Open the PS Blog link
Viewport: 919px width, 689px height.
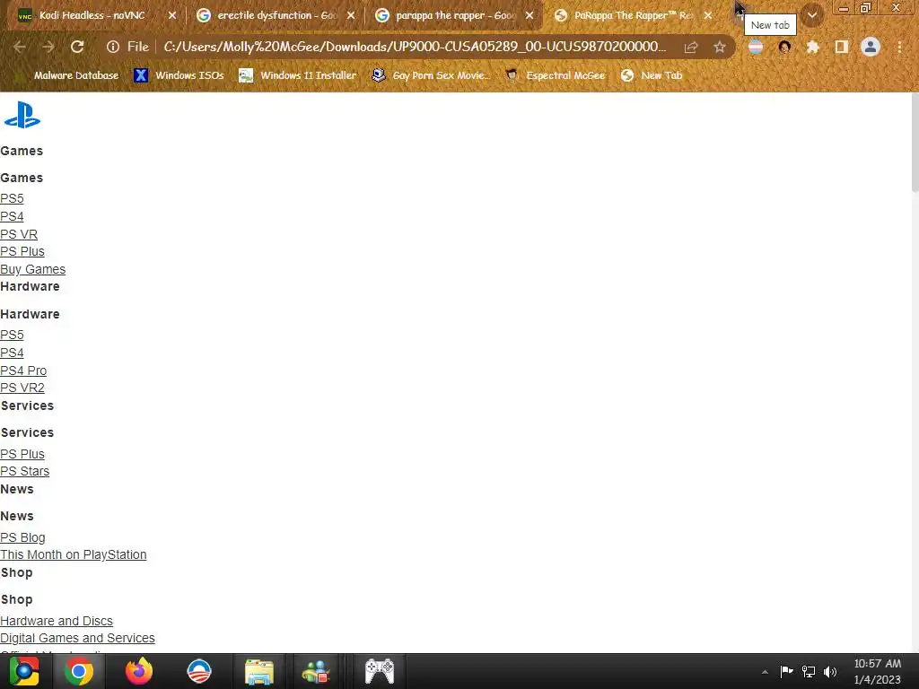(22, 537)
